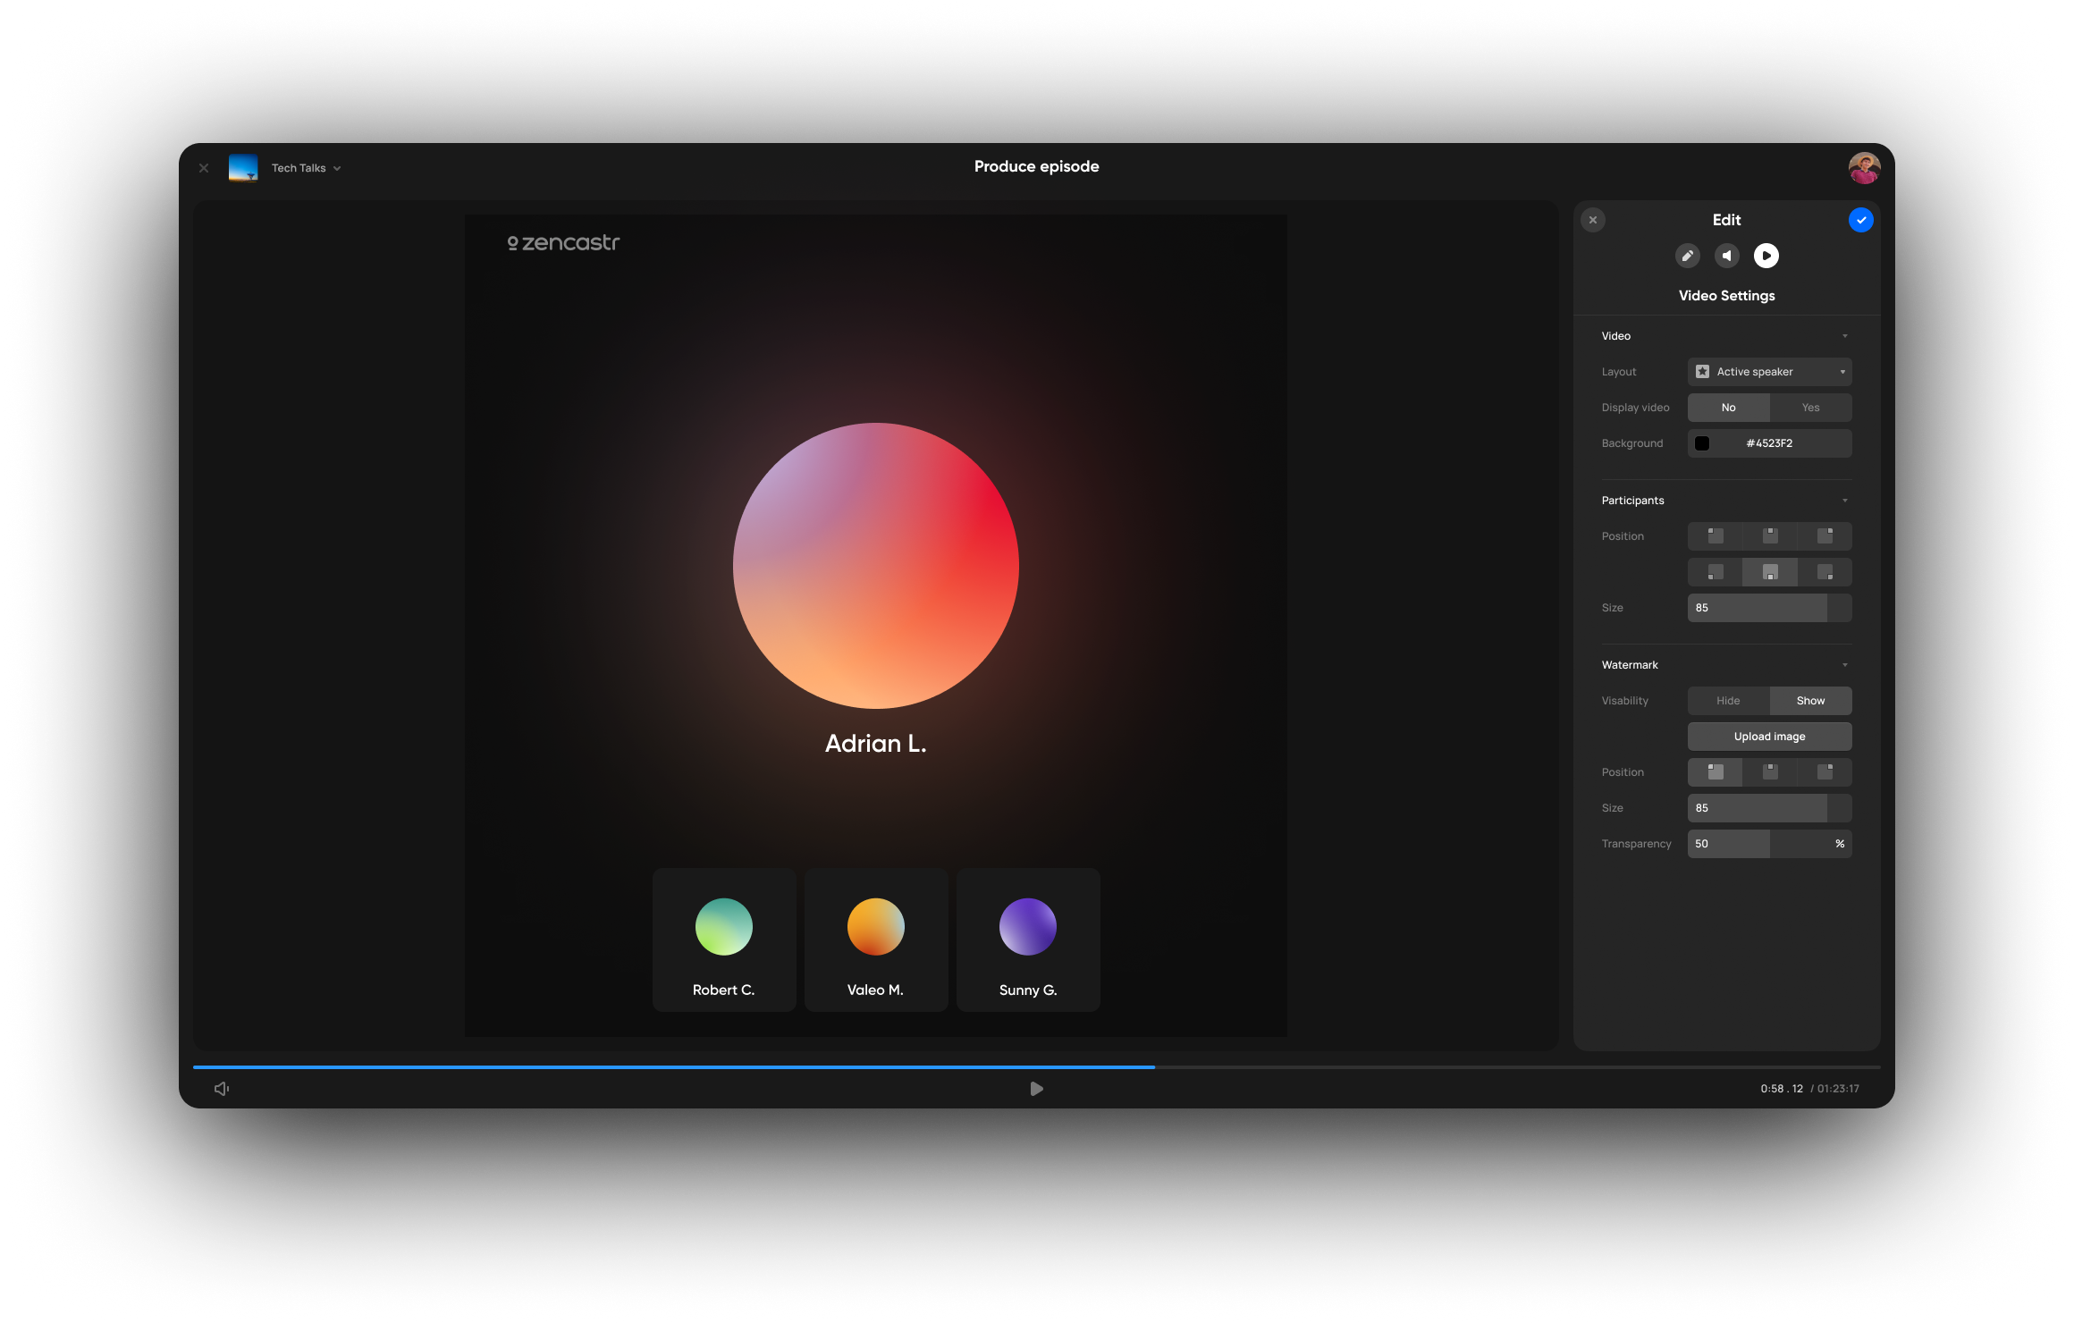Select Robert C. participant tile
2074x1323 pixels.
point(723,940)
